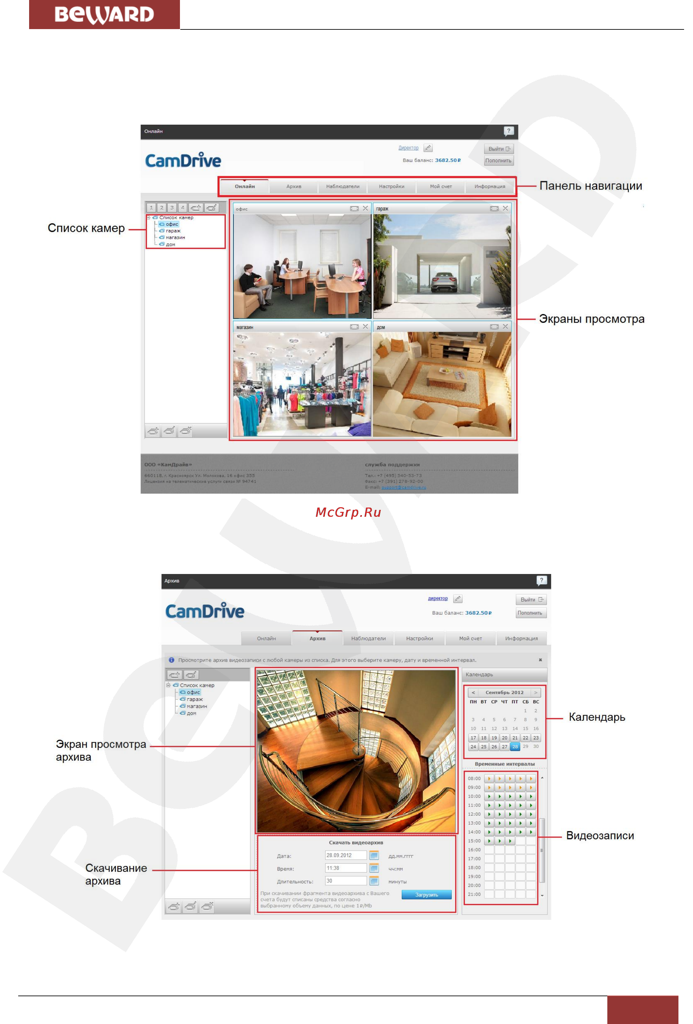Select layout 4 in Онлайн camera toolbar

point(183,208)
